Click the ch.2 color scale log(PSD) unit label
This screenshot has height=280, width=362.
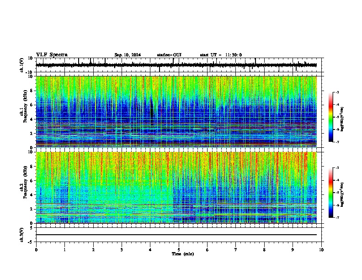point(342,195)
